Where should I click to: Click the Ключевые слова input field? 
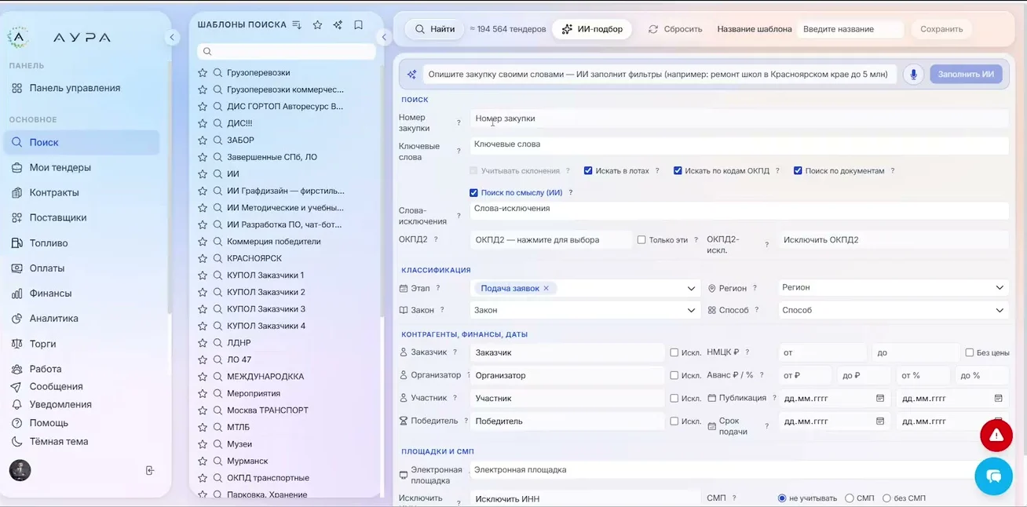pos(739,144)
